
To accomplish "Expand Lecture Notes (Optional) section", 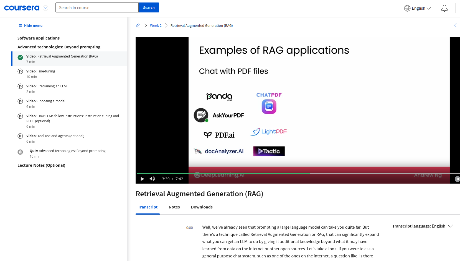I will (x=41, y=165).
